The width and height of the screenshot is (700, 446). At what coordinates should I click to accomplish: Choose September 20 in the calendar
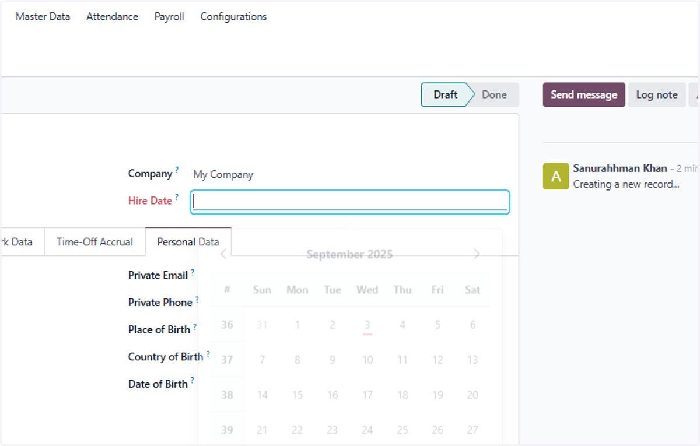click(x=473, y=395)
